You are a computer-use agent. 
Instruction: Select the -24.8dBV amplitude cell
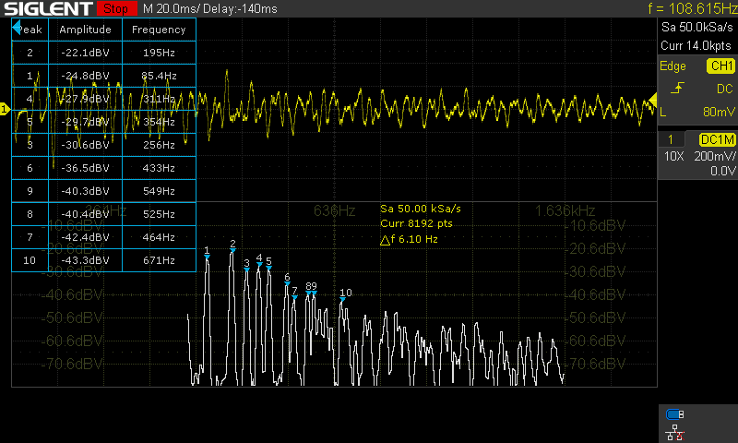85,76
